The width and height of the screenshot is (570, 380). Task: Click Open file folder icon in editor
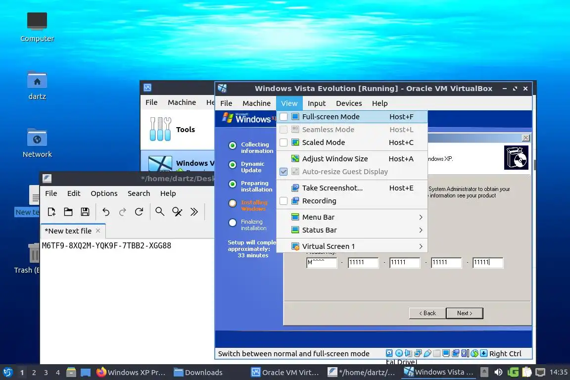(x=68, y=212)
